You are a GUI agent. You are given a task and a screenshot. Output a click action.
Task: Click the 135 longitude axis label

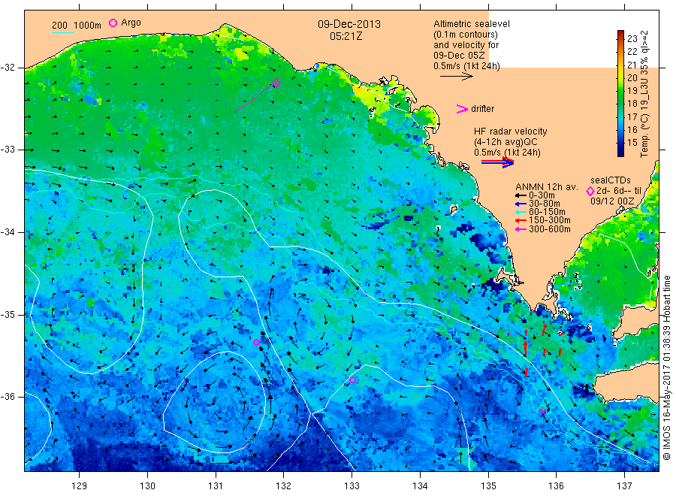pos(488,486)
